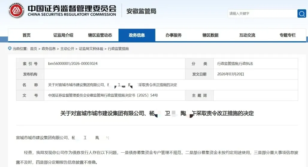Open the 办事服务 navigation tab
Image resolution: width=308 pixels, height=167 pixels.
(x=173, y=35)
